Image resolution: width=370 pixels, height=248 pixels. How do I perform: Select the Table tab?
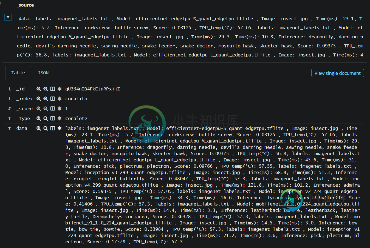pos(18,73)
